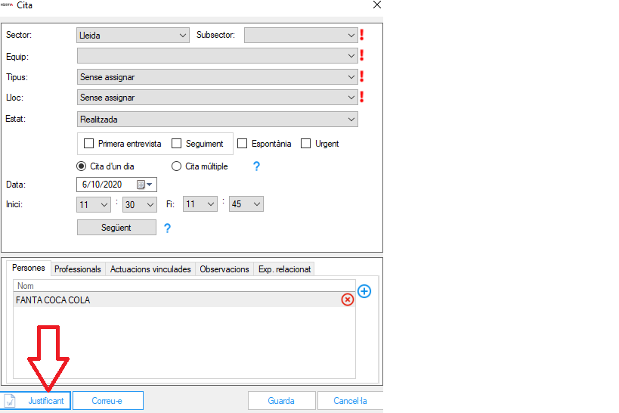Viewport: 619px width, 413px height.
Task: Open the Observacions tab
Action: pyautogui.click(x=224, y=269)
